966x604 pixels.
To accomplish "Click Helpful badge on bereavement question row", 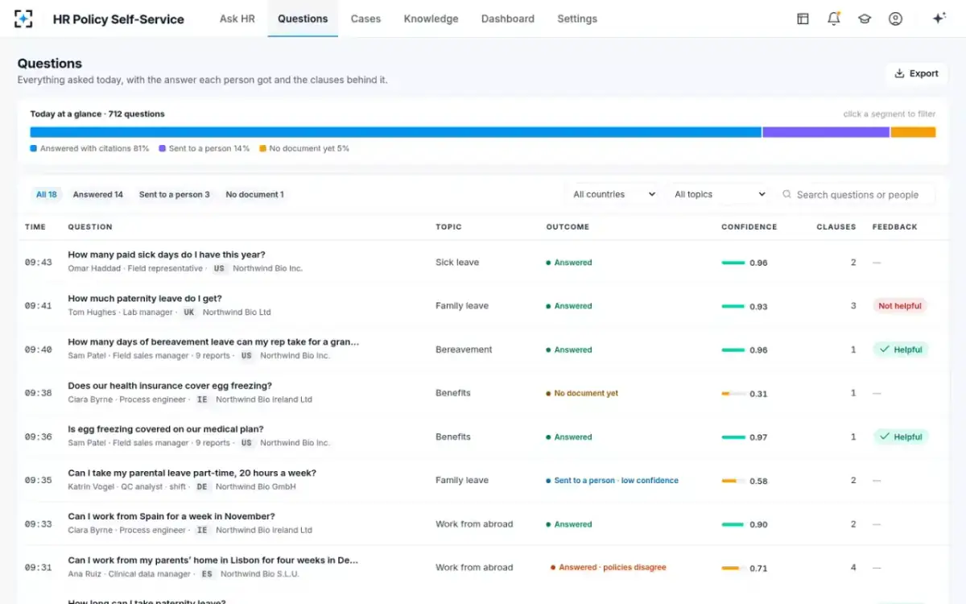I will (901, 350).
